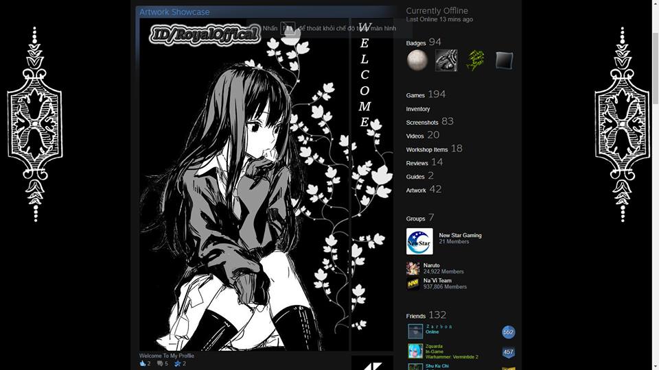Click the page's vertical scrollbar thumb
Image resolution: width=659 pixels, height=370 pixels.
(656, 67)
